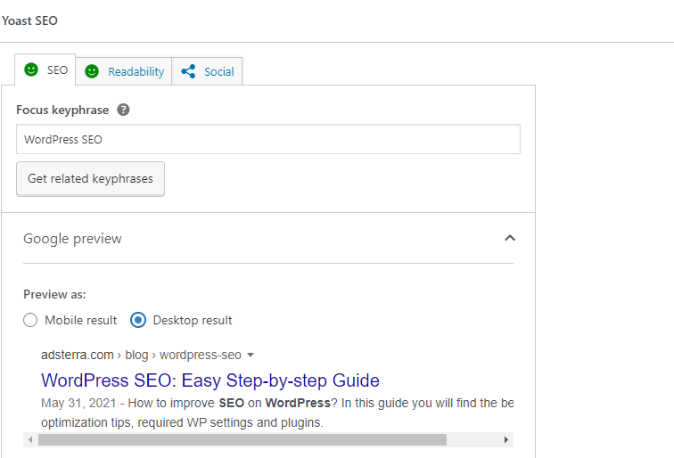674x458 pixels.
Task: Click the meta description snippet text
Action: 277,413
